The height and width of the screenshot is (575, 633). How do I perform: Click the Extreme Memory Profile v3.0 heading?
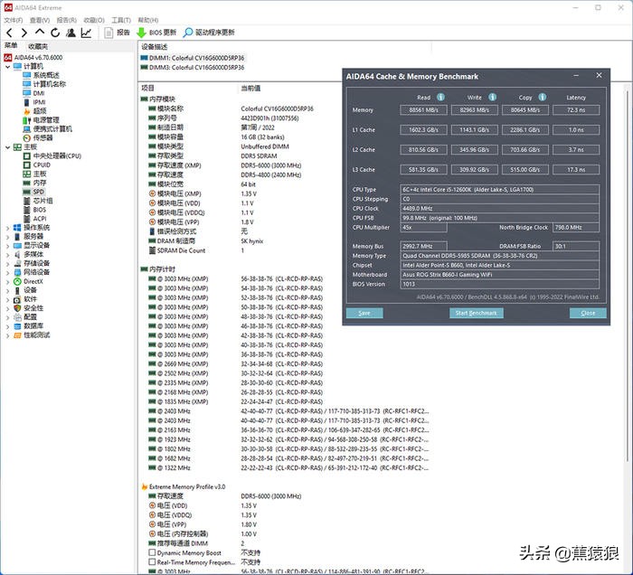point(187,486)
